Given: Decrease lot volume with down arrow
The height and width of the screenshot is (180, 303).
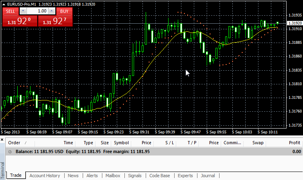Looking at the screenshot, I should 24,11.
